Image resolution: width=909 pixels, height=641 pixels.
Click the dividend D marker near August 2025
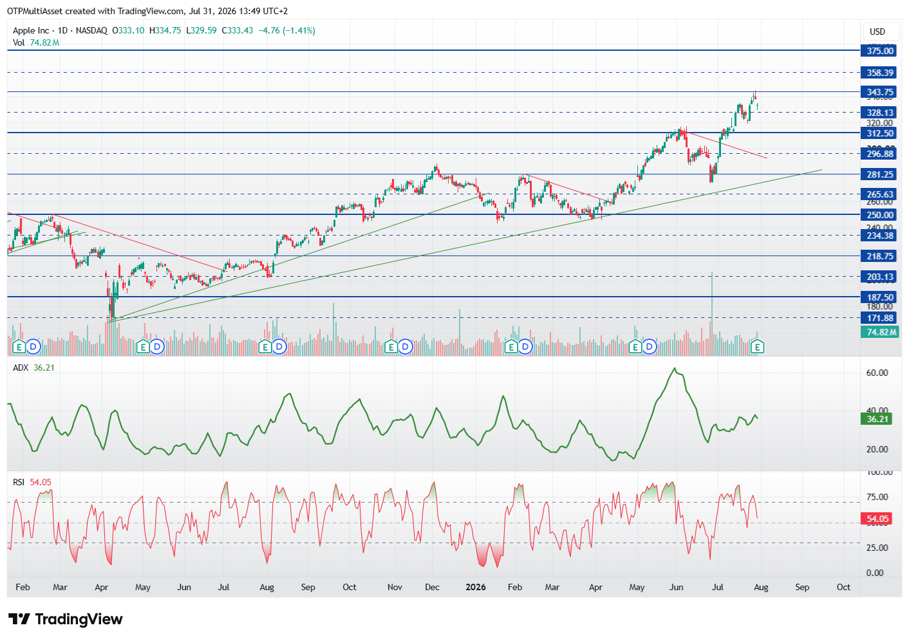pos(279,347)
